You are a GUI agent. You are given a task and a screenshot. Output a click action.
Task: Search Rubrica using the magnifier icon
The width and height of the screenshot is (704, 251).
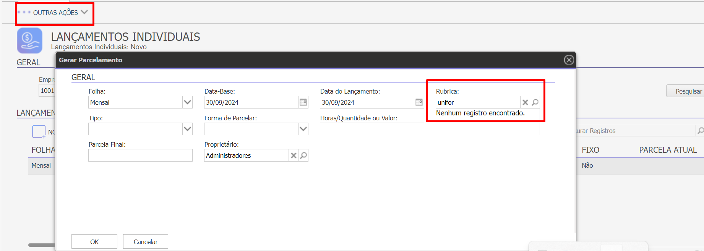coord(535,102)
